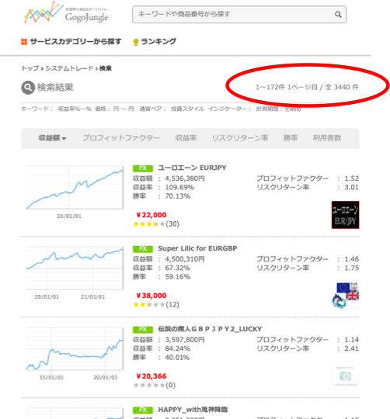Sort results by リスクリターン率
This screenshot has height=419, width=390.
[x=240, y=138]
